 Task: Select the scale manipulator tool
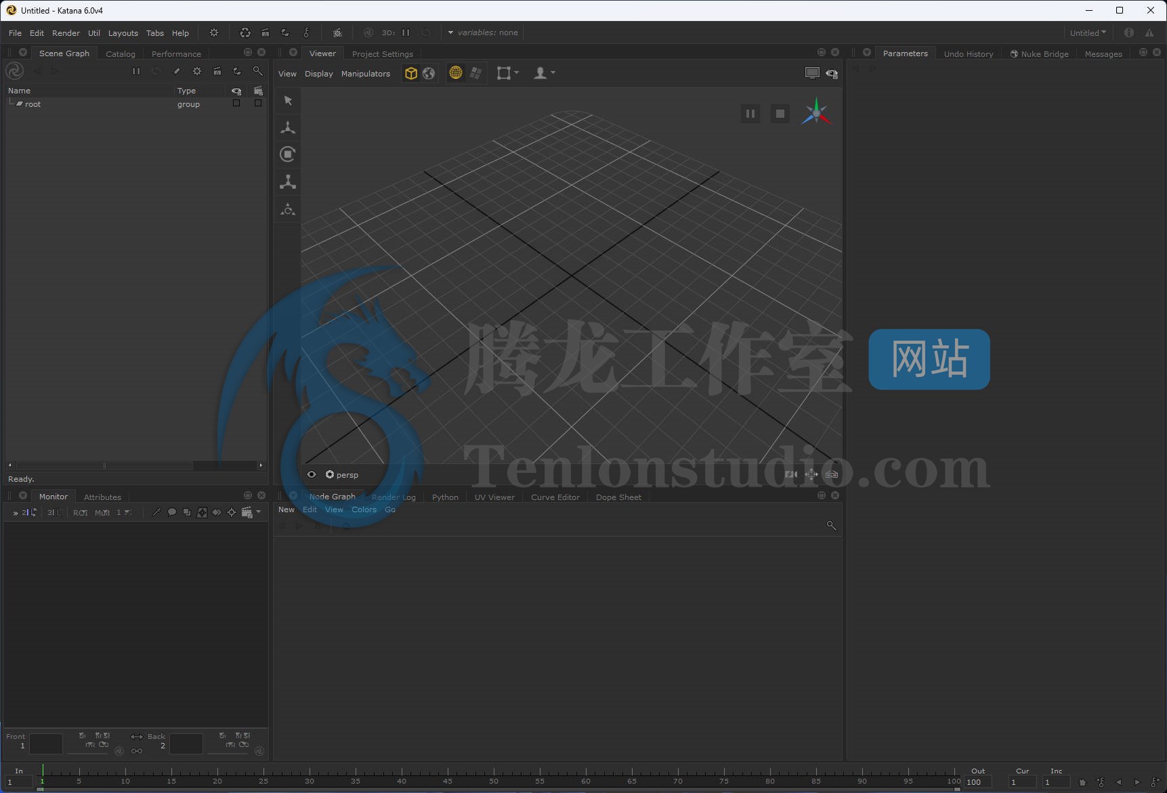coord(288,182)
